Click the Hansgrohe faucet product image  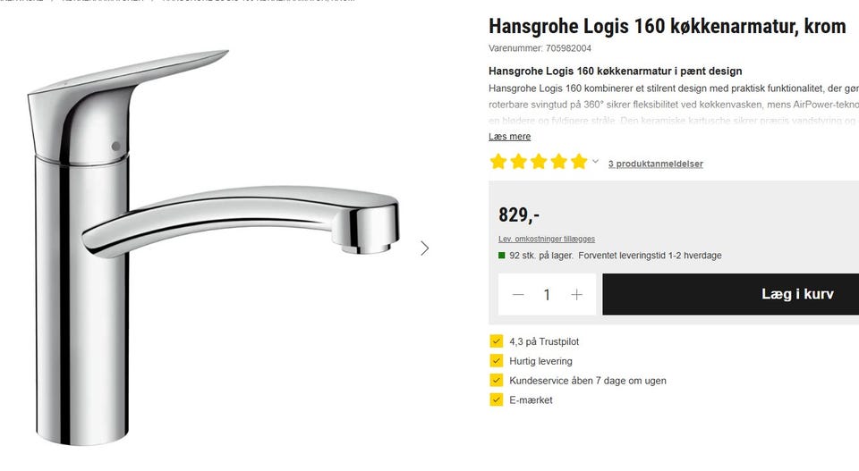pyautogui.click(x=214, y=246)
